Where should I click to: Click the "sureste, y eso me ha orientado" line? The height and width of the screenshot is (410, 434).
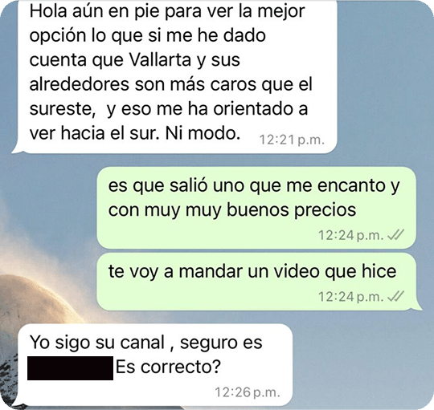click(168, 109)
